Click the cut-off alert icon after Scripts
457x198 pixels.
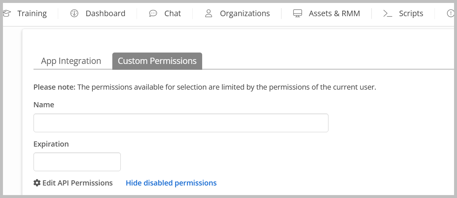450,14
